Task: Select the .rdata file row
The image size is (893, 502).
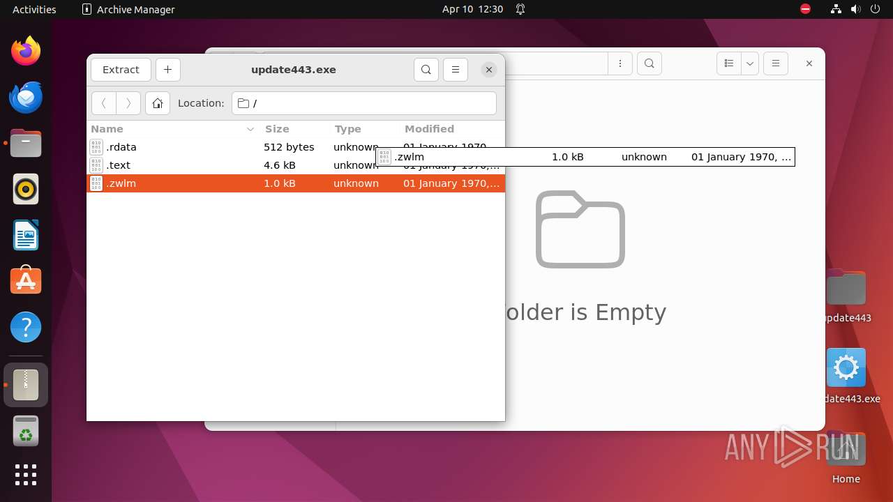Action: coord(296,147)
